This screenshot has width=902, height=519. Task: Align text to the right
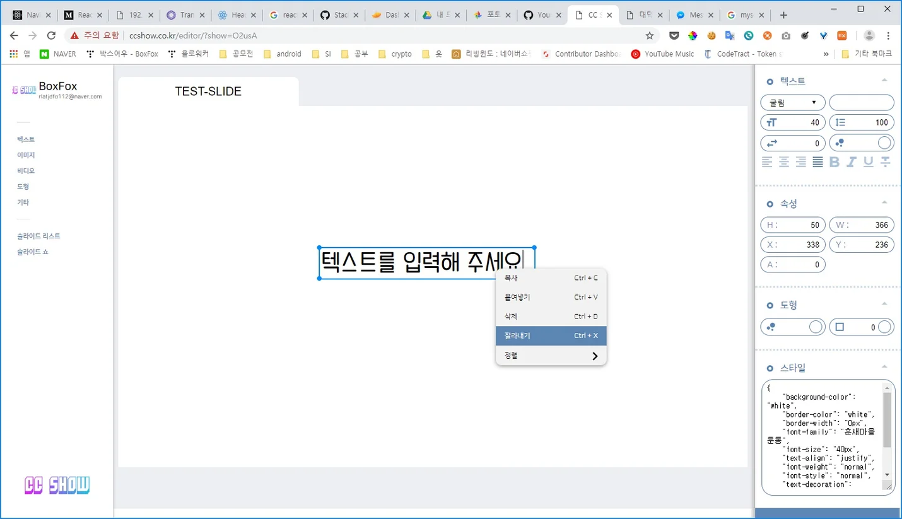coord(801,162)
